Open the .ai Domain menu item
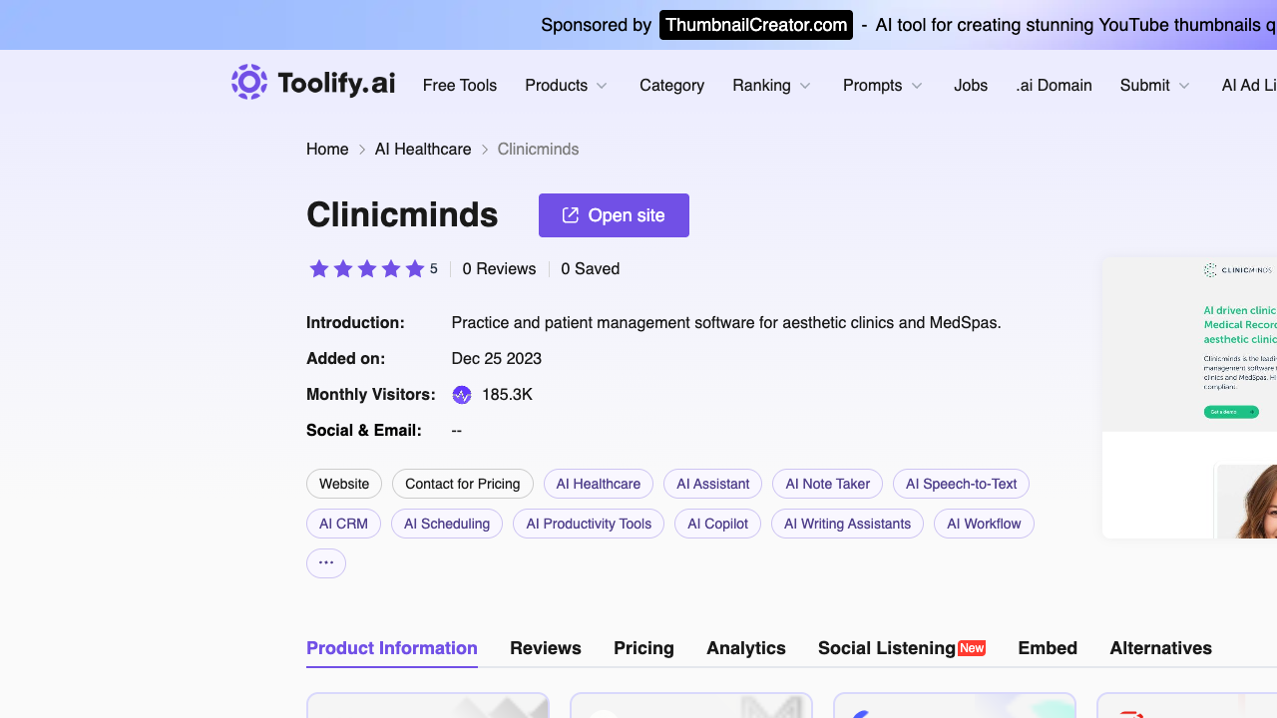This screenshot has width=1277, height=718. pos(1054,86)
